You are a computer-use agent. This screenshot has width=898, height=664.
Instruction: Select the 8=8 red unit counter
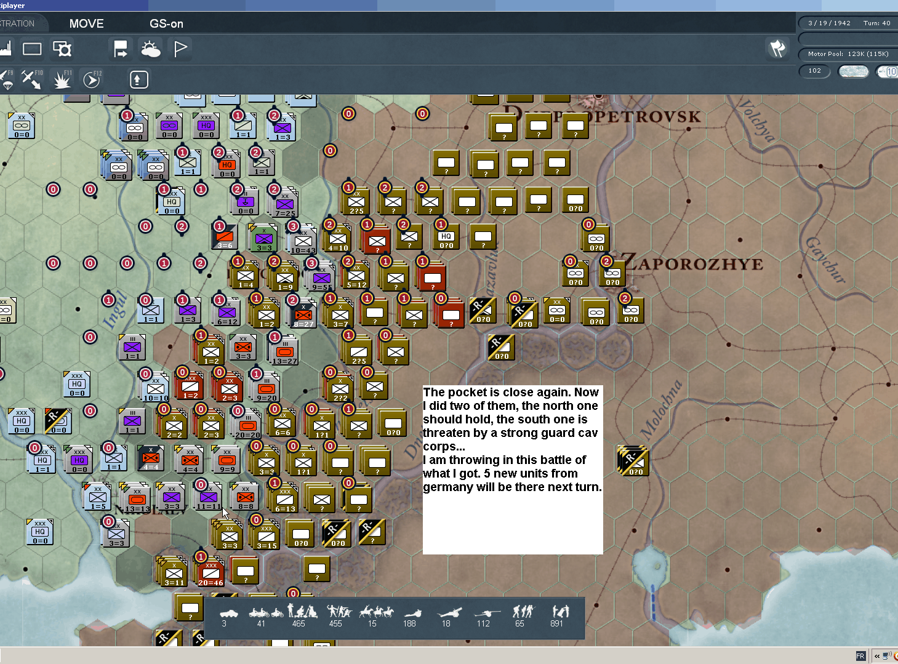pyautogui.click(x=245, y=497)
